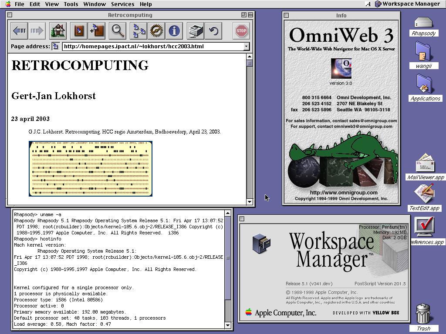This screenshot has width=446, height=334.
Task: Click the "Rhapsody> uname -a" terminal line
Action: 37,214
